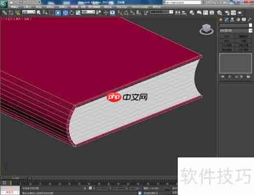Click Make Unique under the modifier stack
This screenshot has height=195, width=254.
coord(236,77)
